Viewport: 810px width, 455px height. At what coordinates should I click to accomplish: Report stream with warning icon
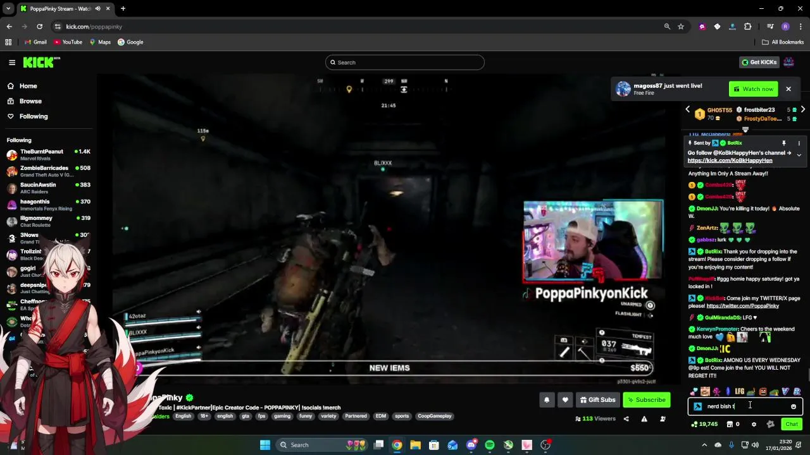[x=644, y=419]
